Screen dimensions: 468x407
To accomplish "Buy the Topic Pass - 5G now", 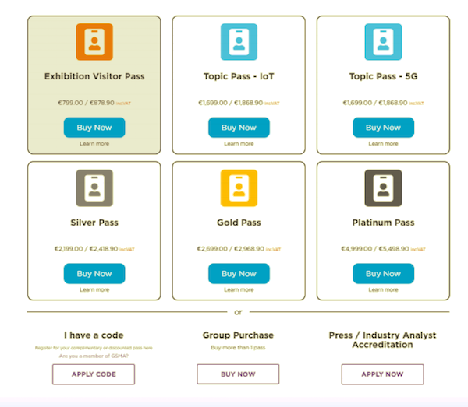I will [383, 128].
